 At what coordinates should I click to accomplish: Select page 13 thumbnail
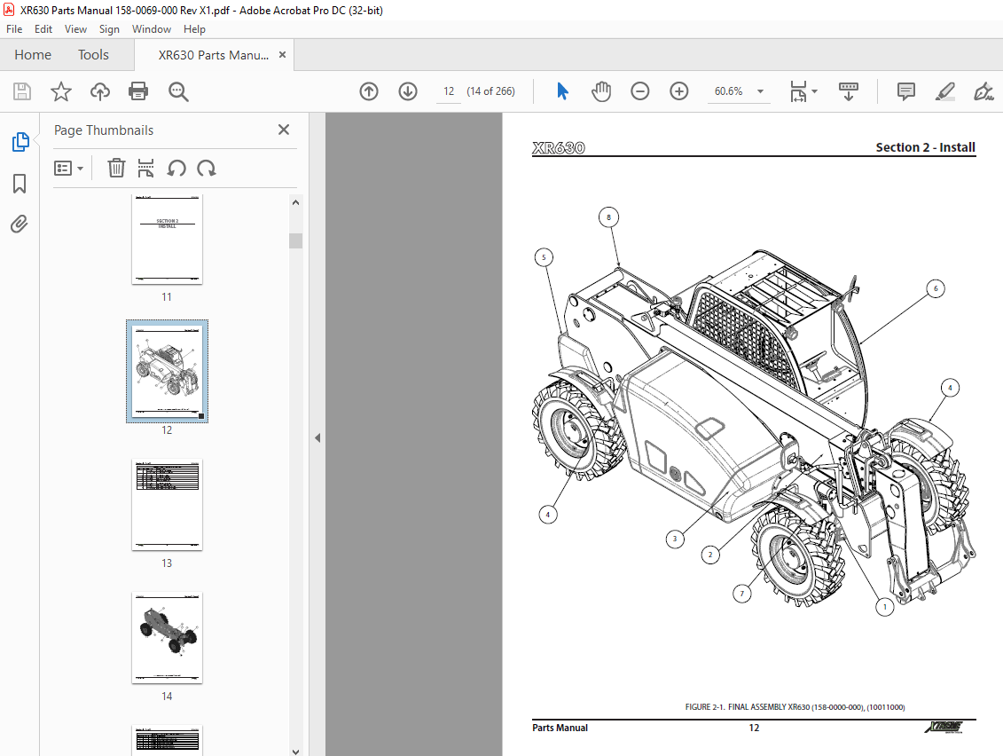coord(167,504)
